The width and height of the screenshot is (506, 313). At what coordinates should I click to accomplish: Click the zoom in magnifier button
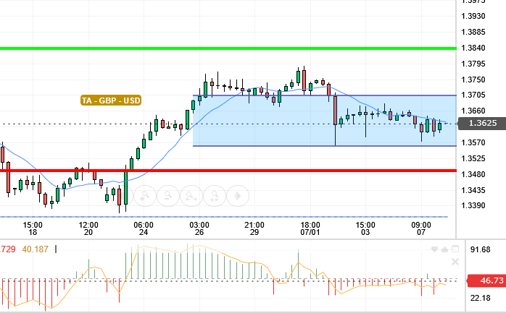click(145, 196)
